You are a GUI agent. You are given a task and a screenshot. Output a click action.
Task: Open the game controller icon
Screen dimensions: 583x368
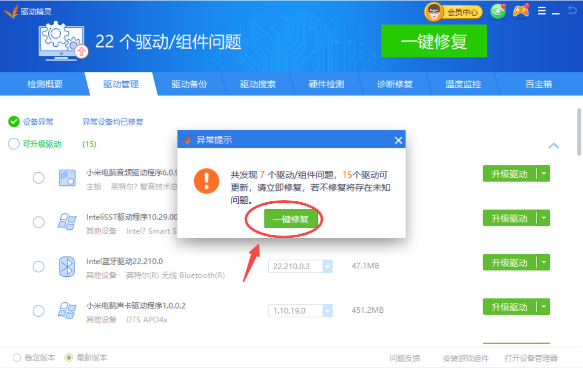tap(521, 11)
